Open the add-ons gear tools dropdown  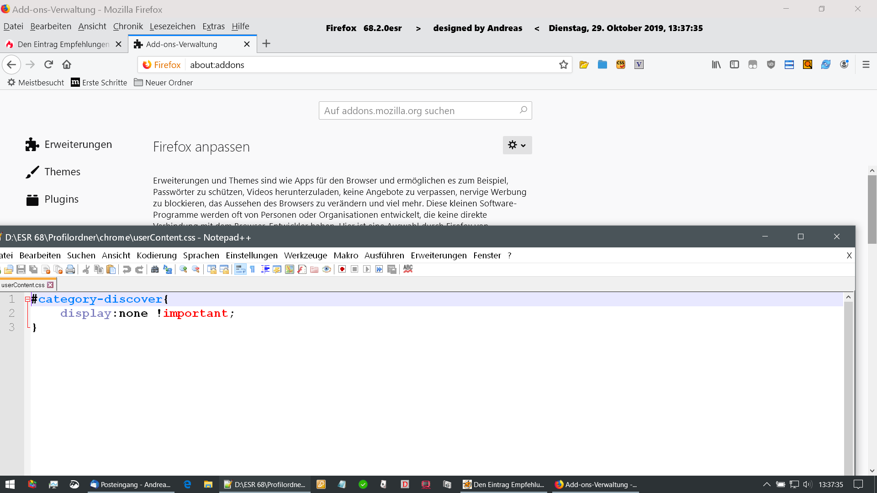(517, 145)
